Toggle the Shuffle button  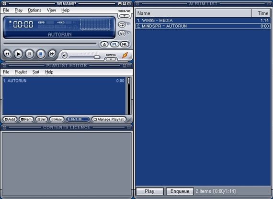(x=122, y=33)
